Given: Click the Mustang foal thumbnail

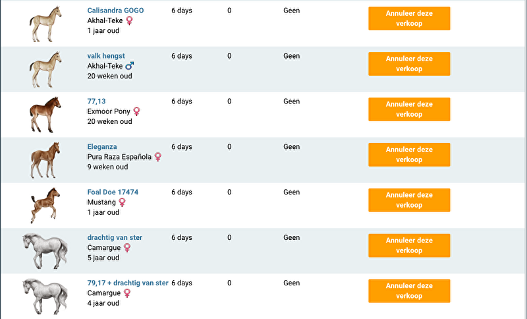Looking at the screenshot, I should 45,205.
